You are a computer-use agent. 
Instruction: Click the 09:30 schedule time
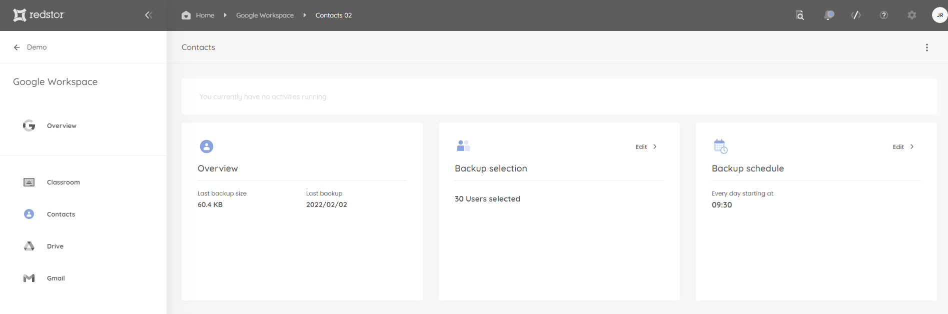pyautogui.click(x=722, y=205)
